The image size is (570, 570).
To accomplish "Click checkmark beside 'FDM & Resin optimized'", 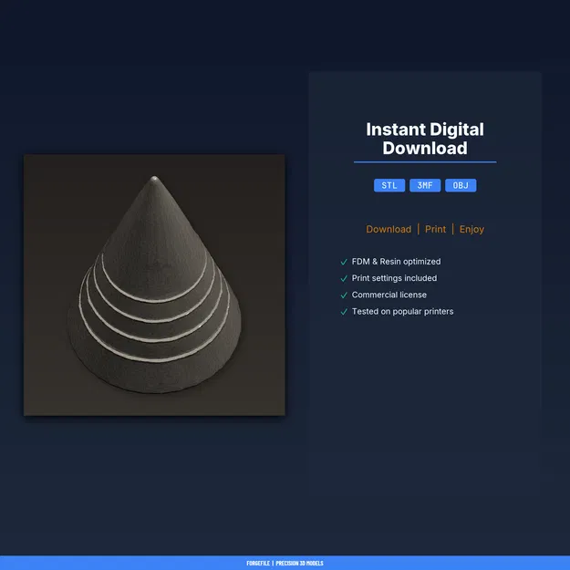I will pos(344,262).
